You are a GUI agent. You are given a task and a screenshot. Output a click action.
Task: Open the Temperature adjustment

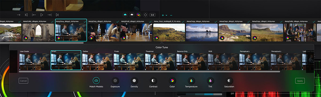tap(191, 81)
